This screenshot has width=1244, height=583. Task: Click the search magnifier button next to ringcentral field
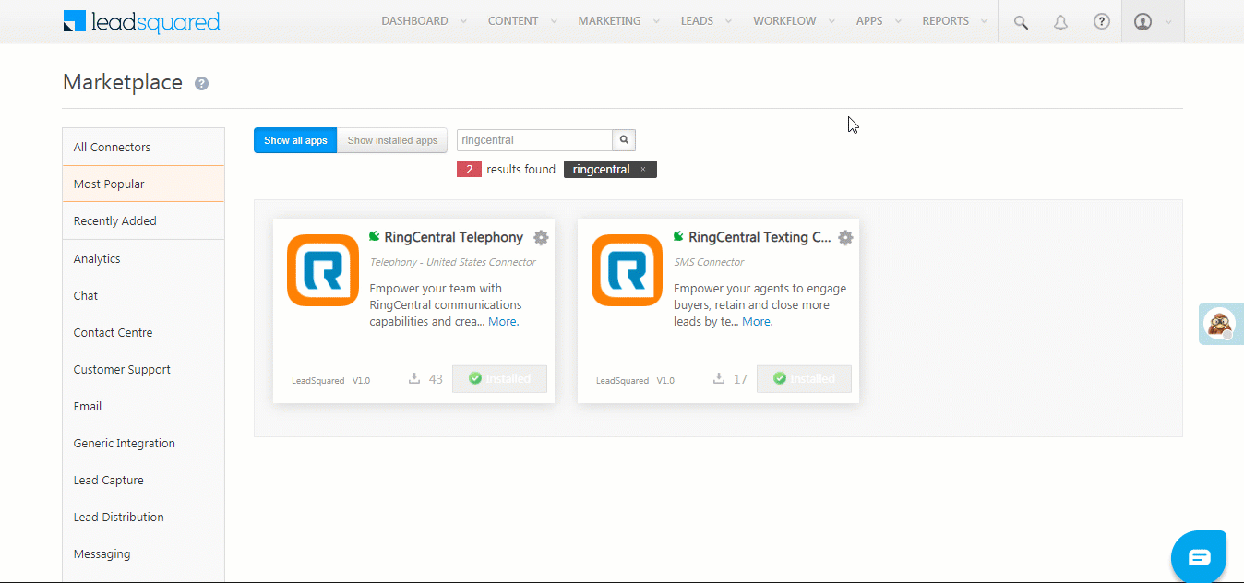625,140
